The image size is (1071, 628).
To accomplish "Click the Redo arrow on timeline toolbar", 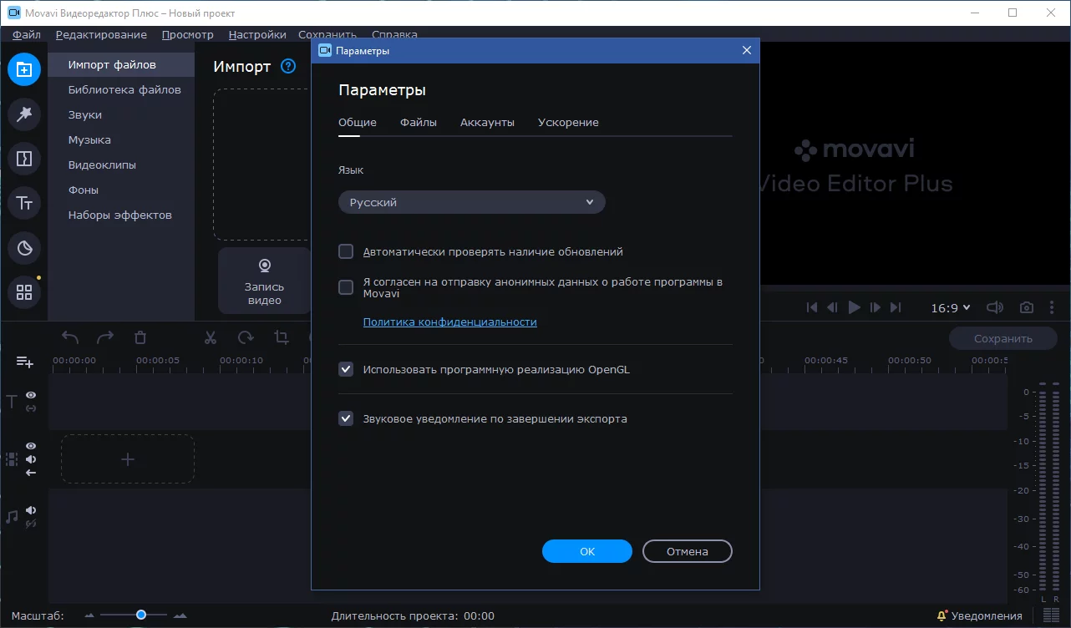I will click(x=105, y=337).
